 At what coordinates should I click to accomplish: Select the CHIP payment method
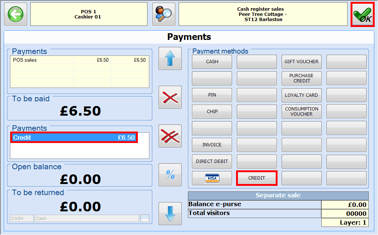point(212,112)
